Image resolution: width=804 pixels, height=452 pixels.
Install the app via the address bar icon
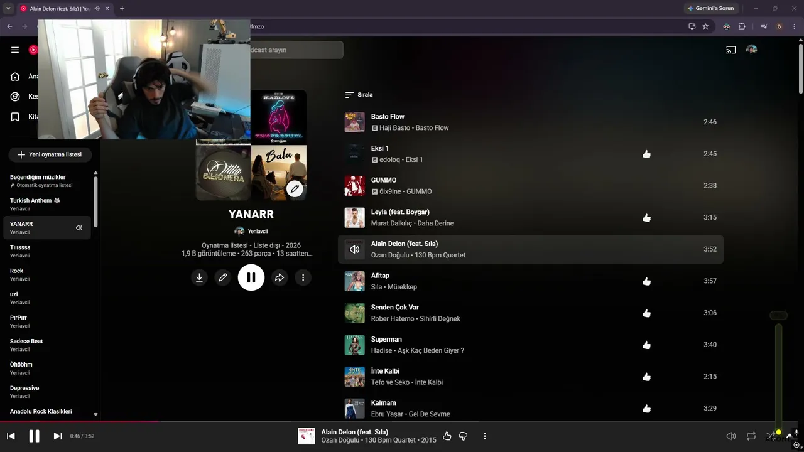692,26
